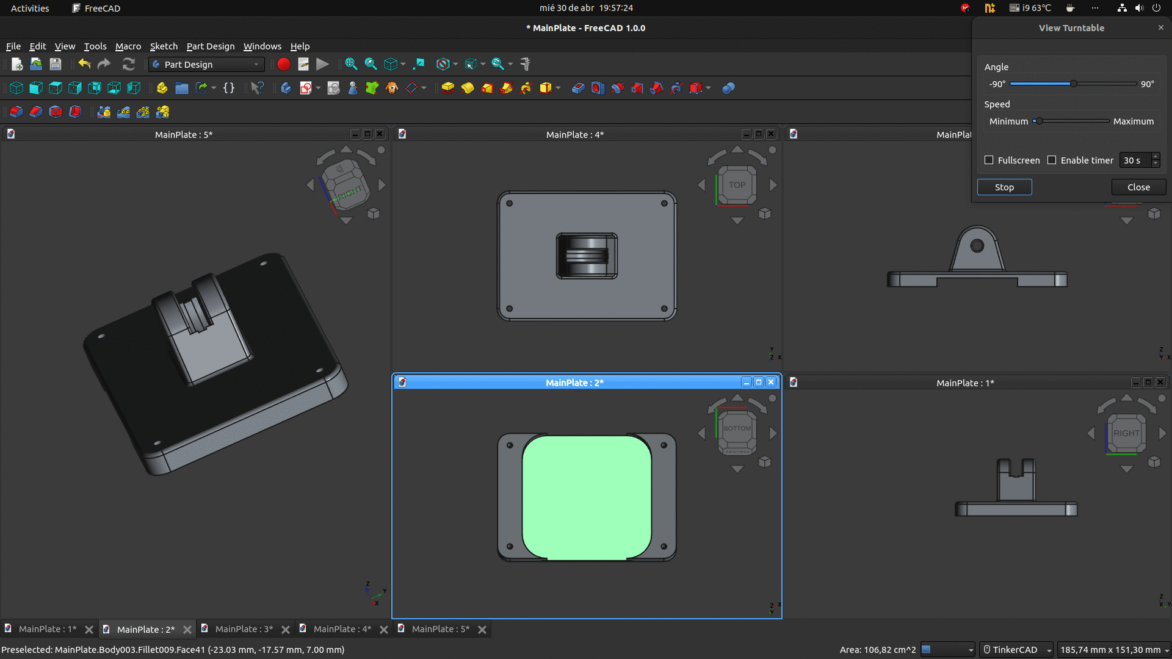
Task: Switch to the MainPlate : 4* tab
Action: pos(342,629)
